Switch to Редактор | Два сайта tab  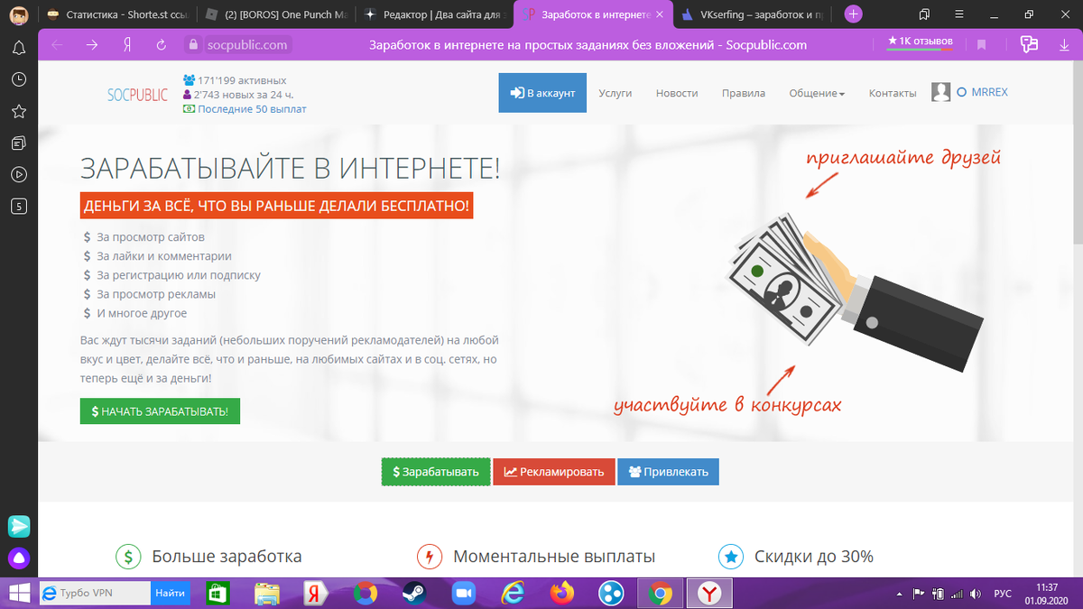click(x=433, y=14)
